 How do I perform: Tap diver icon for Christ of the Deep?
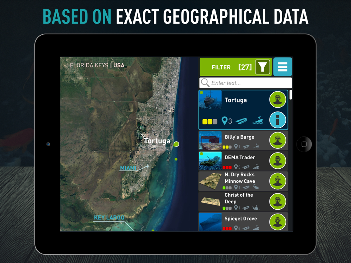click(x=278, y=202)
